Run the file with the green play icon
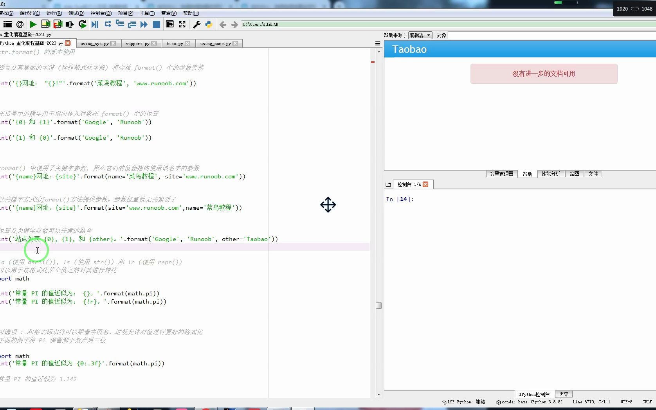Screen dimensions: 656x410 (33, 24)
